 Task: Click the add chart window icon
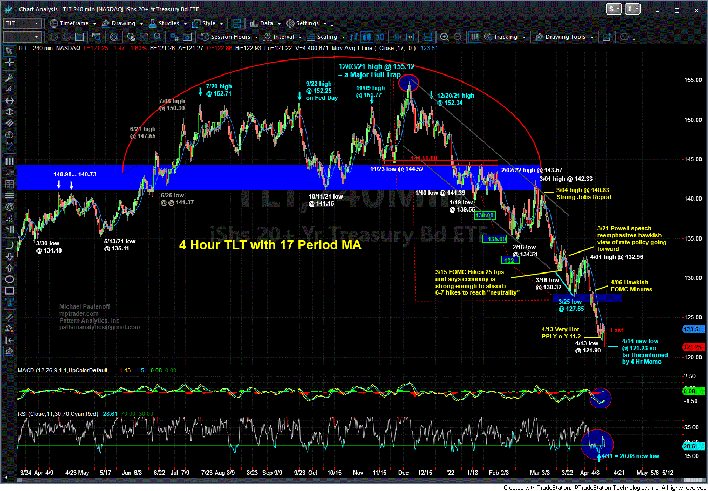pyautogui.click(x=607, y=37)
